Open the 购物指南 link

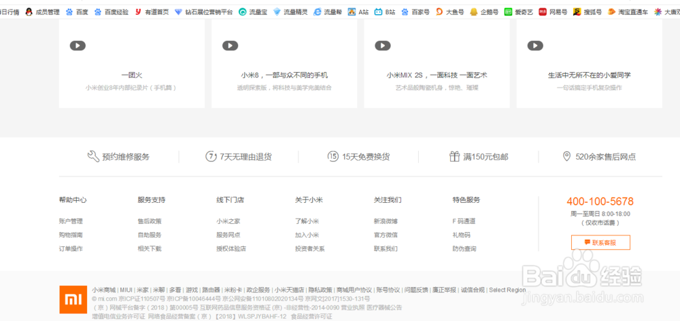pos(71,235)
